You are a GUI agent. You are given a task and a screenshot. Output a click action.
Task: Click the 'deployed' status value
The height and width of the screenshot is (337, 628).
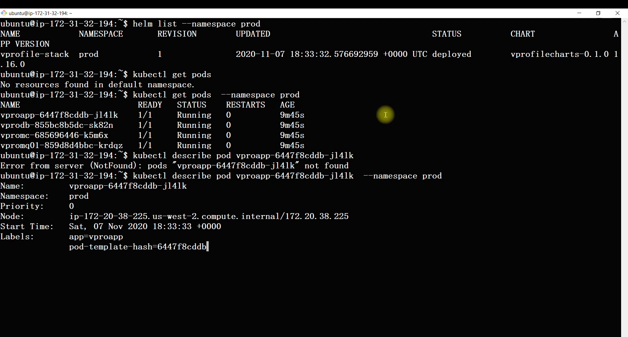coord(452,54)
